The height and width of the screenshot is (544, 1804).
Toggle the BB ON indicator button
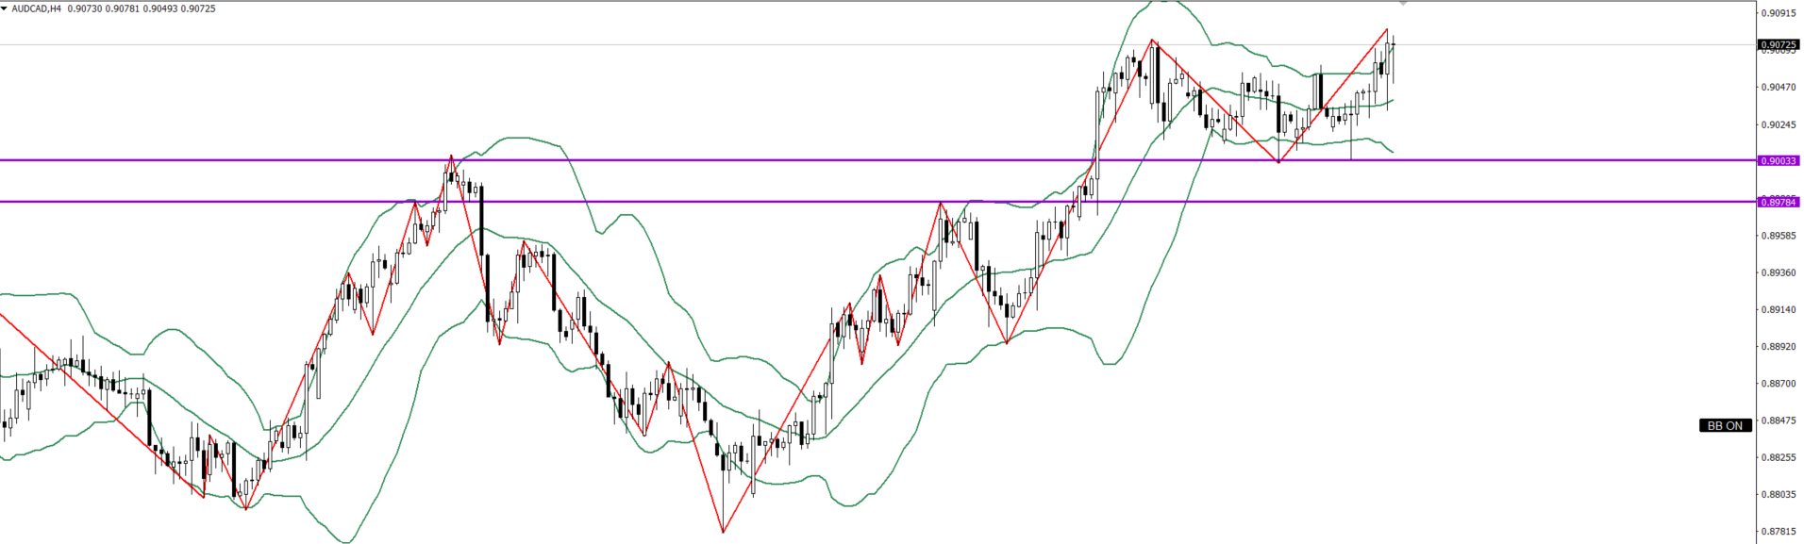pos(1725,425)
